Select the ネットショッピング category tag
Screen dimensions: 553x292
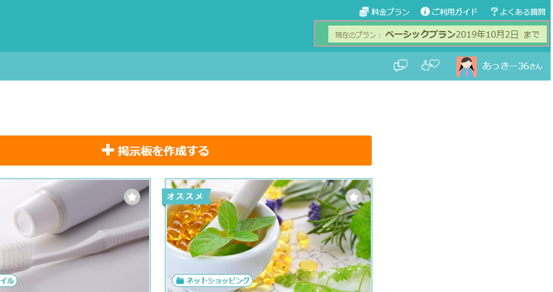coord(212,281)
